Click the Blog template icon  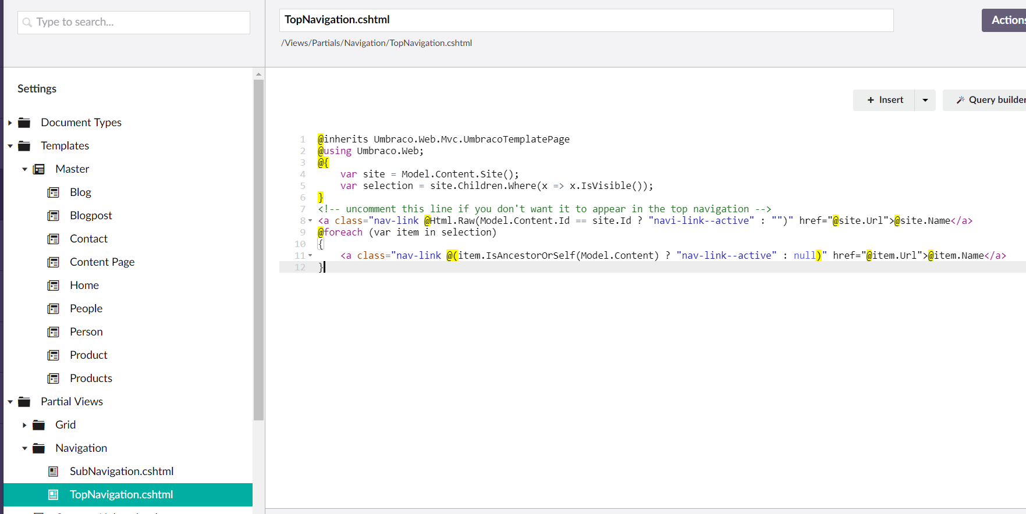click(53, 192)
